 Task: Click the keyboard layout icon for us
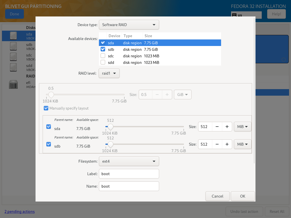click(234, 15)
